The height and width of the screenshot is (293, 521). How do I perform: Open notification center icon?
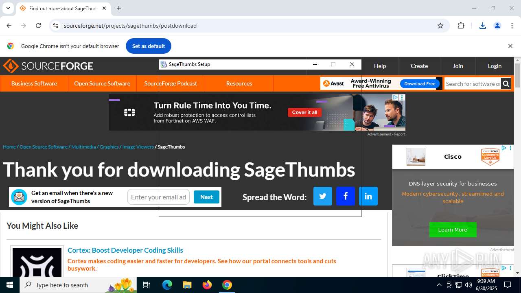pyautogui.click(x=508, y=285)
